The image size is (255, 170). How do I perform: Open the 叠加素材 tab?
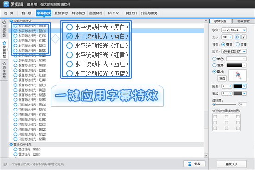61,13
